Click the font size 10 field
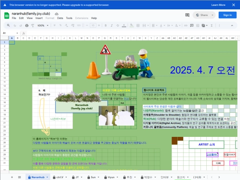 93,25
